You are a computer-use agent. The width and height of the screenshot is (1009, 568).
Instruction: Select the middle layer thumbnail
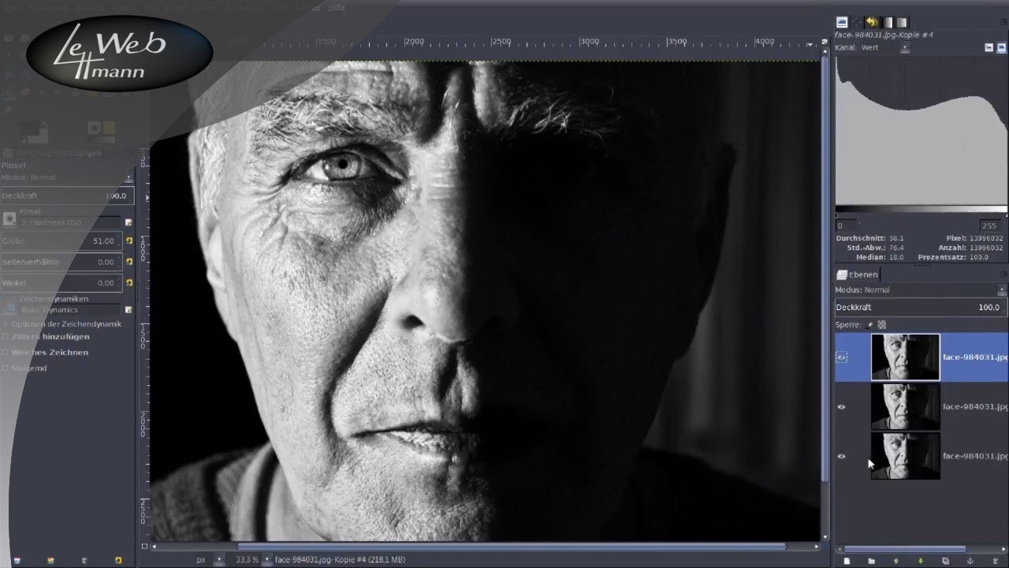click(x=905, y=407)
